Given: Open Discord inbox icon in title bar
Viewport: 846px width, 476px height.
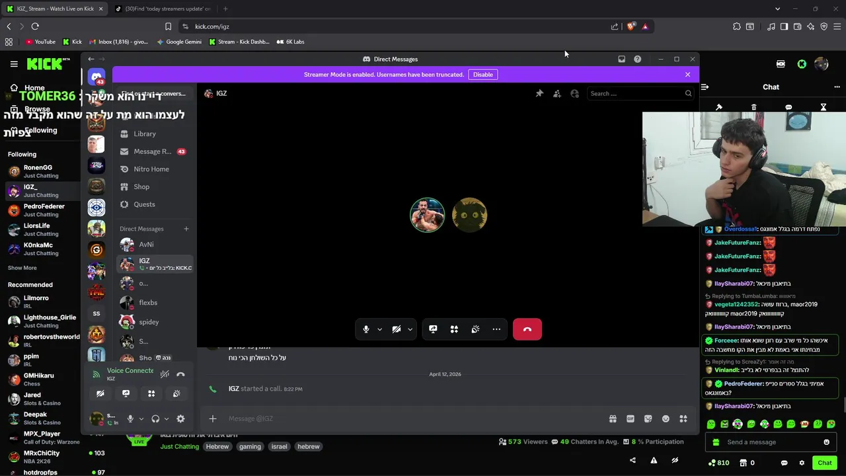Looking at the screenshot, I should click(621, 59).
